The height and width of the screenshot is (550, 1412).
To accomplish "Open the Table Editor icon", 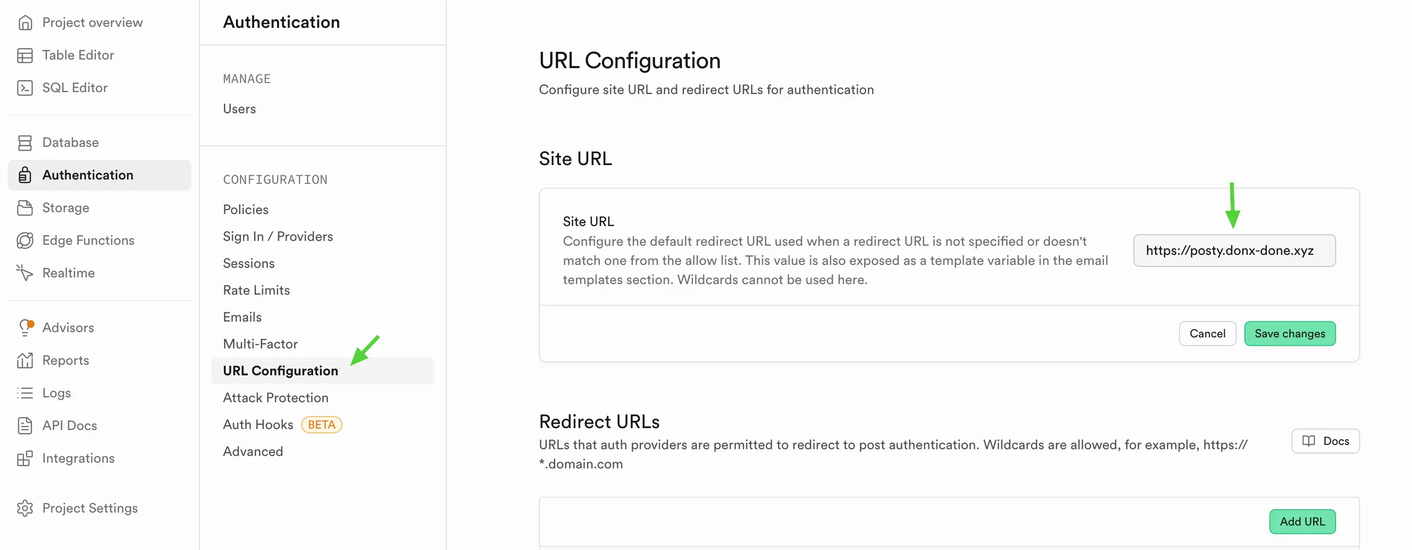I will [24, 55].
